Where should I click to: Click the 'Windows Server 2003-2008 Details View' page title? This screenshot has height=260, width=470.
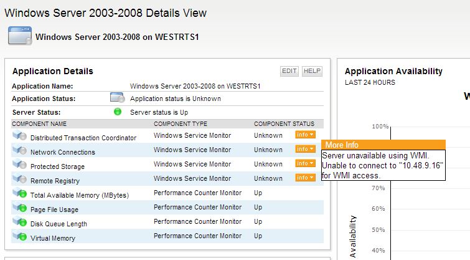click(x=105, y=13)
